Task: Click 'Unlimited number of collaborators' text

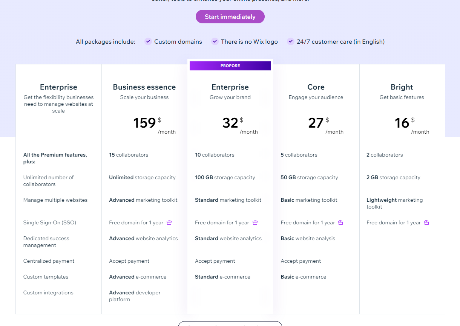Action: 48,181
